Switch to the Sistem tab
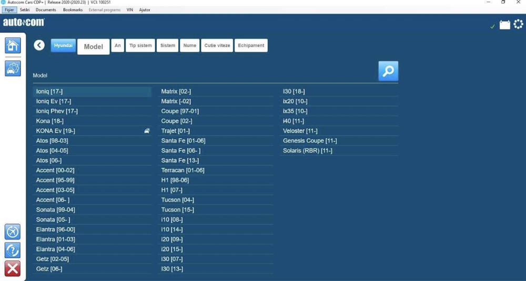 click(167, 45)
